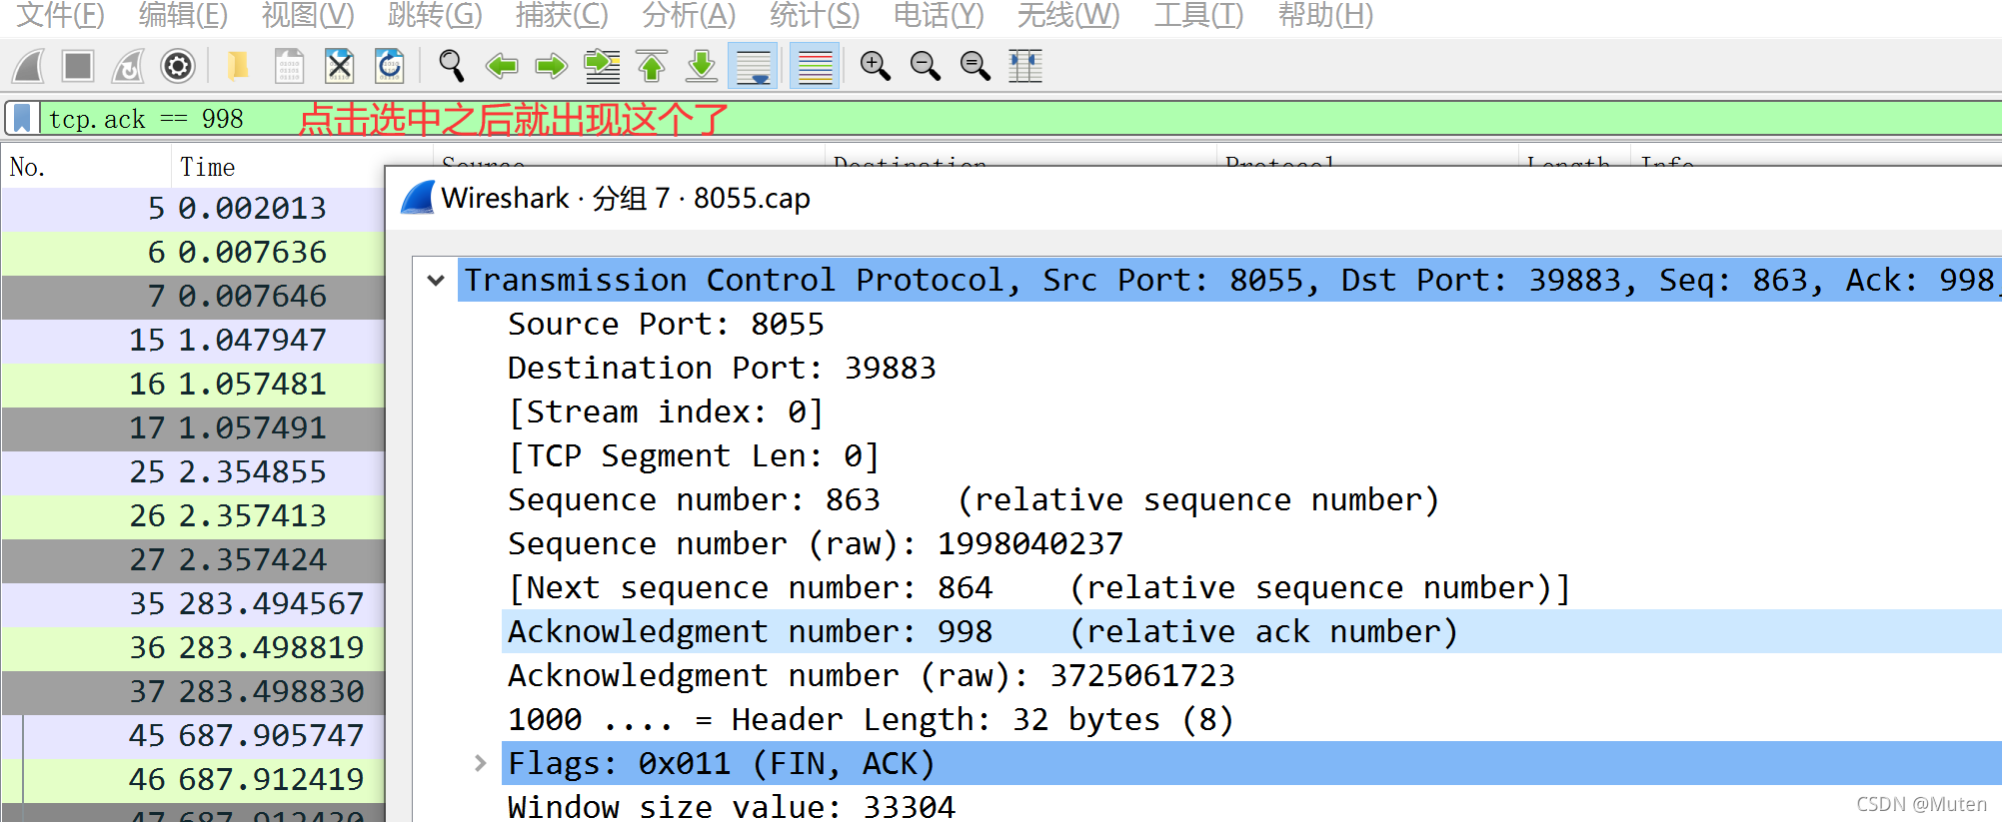
Task: Select packet 25 at 2.354855
Action: coord(193,472)
